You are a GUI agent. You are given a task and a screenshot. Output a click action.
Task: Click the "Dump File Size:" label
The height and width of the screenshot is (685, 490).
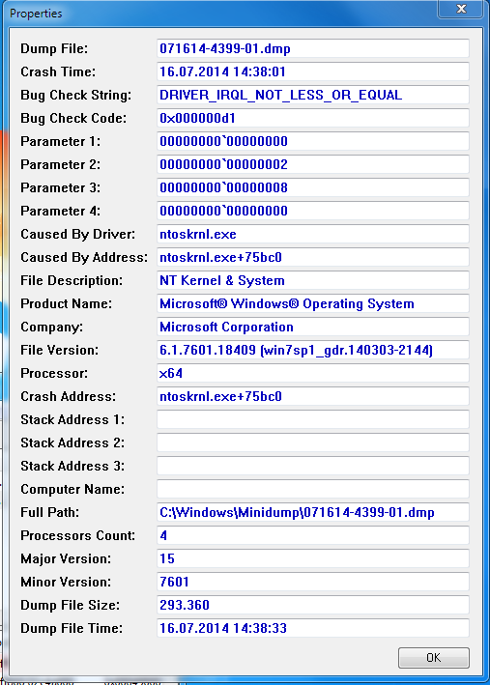(x=71, y=605)
